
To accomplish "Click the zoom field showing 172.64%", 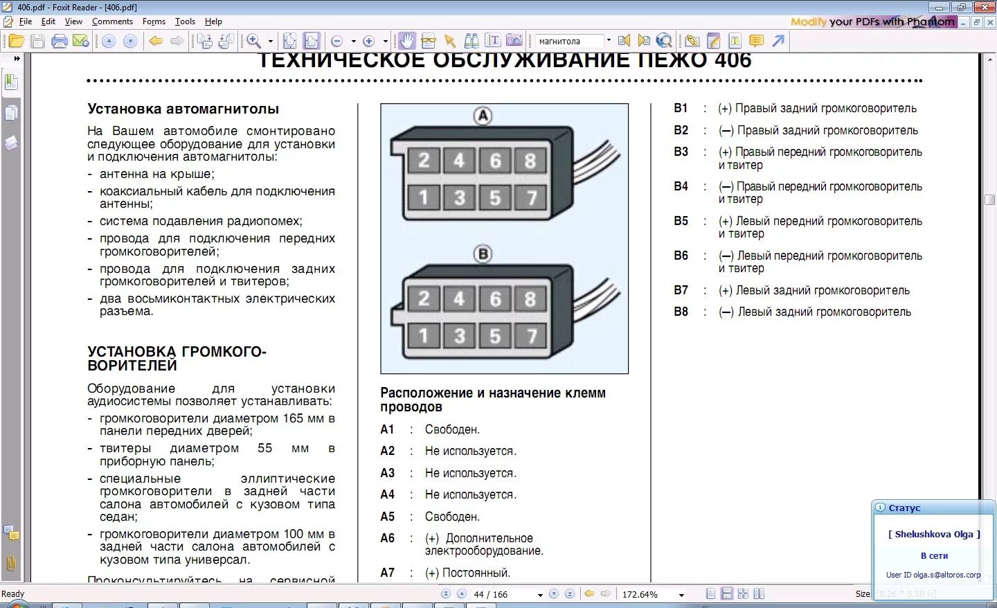I will [x=647, y=594].
